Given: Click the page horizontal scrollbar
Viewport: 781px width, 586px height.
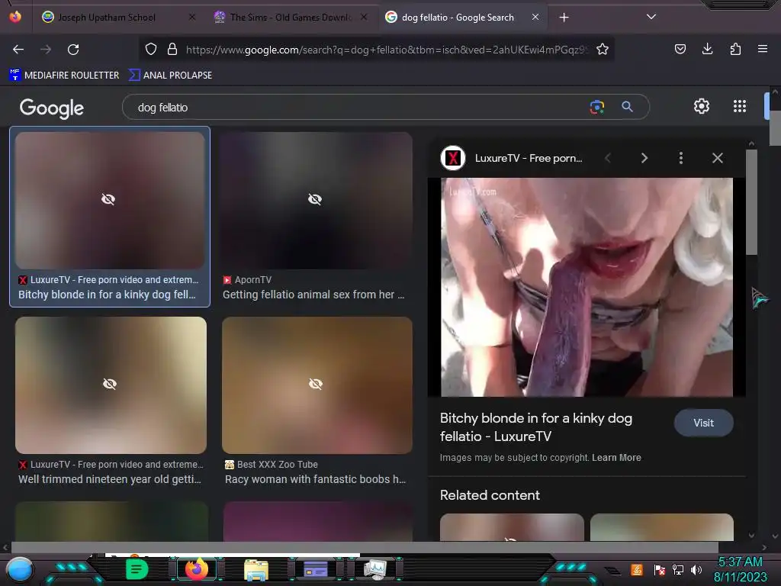Looking at the screenshot, I should [365, 547].
